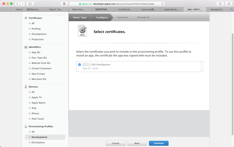Go back with Safari's back arrow
Viewport: 234px width, 147px height.
(x=17, y=4)
